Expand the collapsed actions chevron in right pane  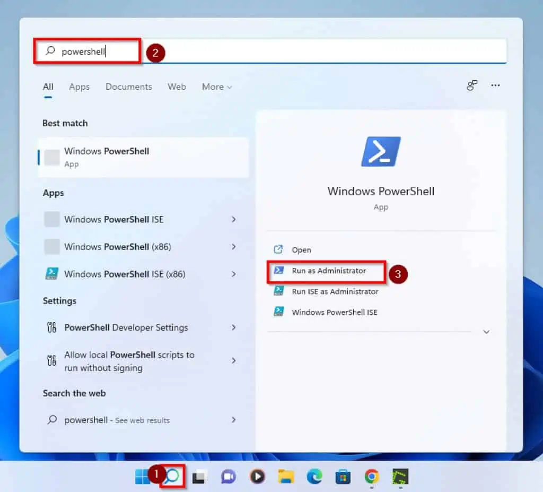tap(486, 332)
